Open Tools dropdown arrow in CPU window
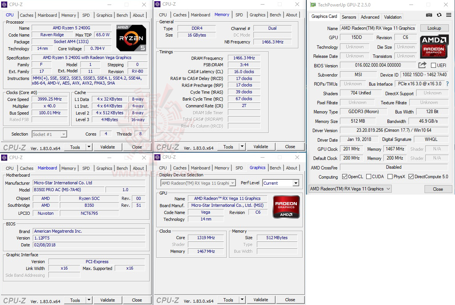Image resolution: width=455 pixels, height=305 pixels. pyautogui.click(x=89, y=147)
